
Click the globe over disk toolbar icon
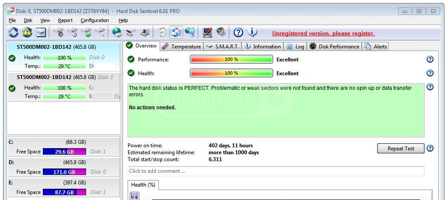click(117, 32)
